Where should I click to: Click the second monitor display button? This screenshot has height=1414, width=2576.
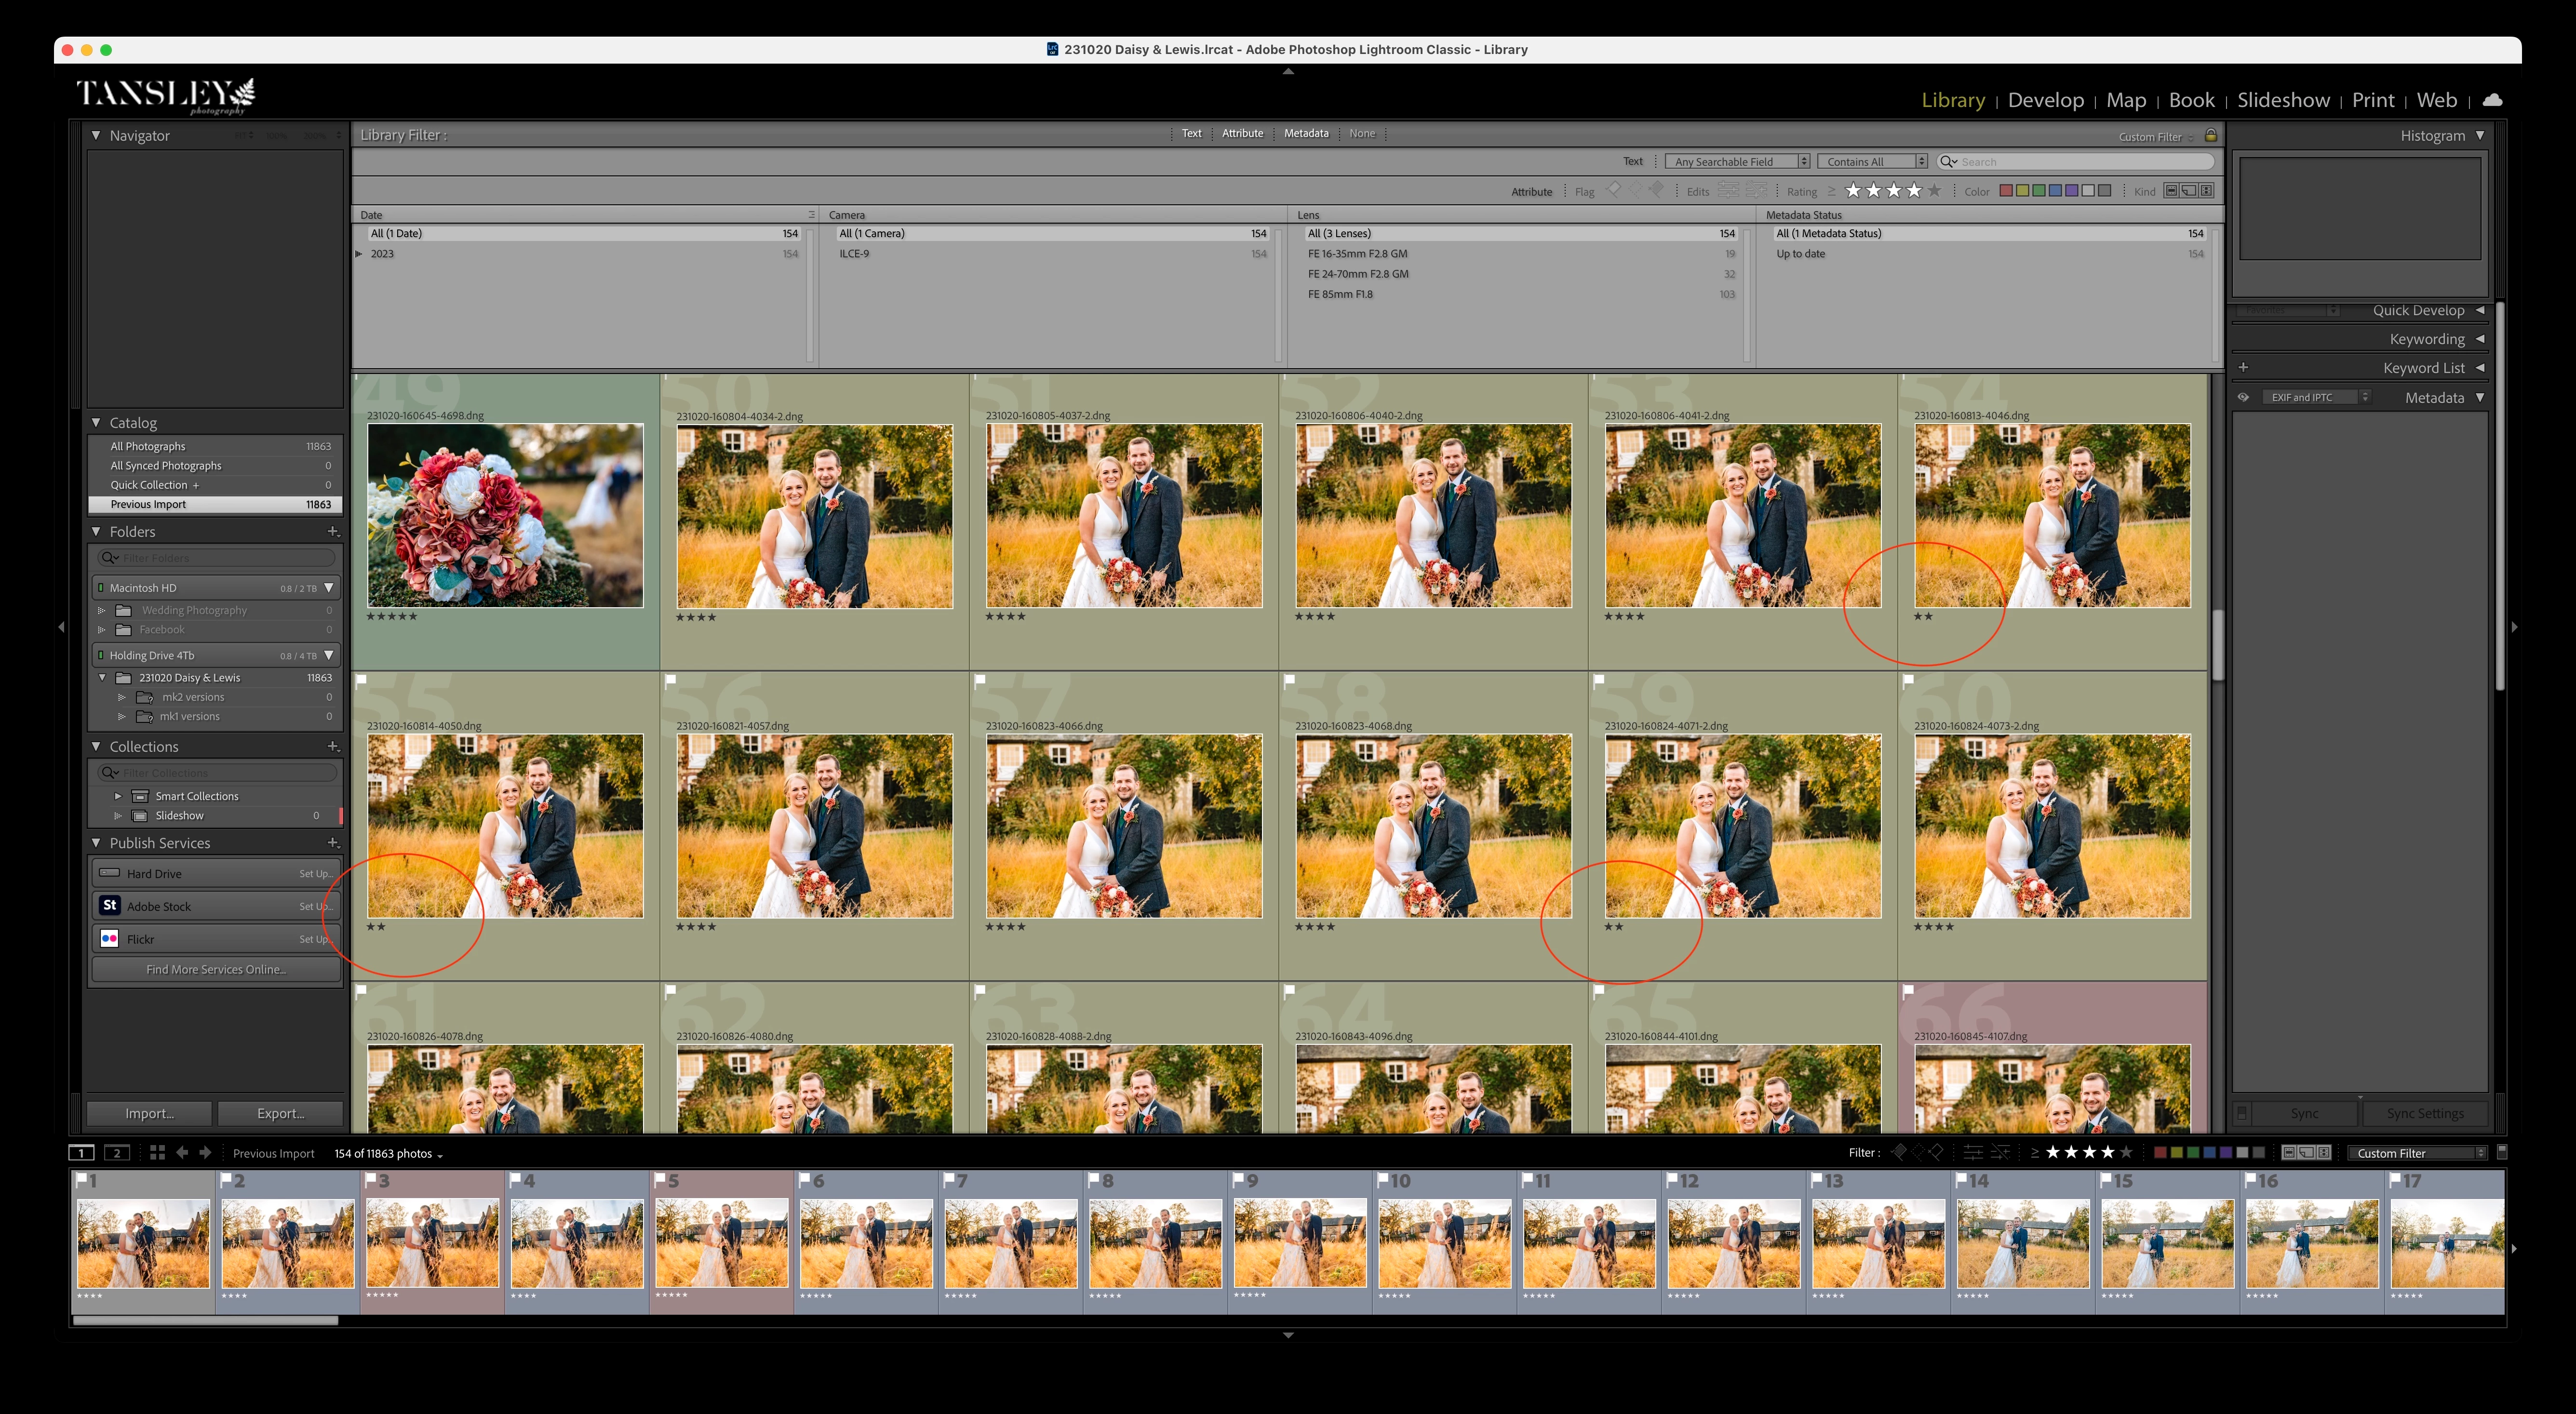click(117, 1153)
